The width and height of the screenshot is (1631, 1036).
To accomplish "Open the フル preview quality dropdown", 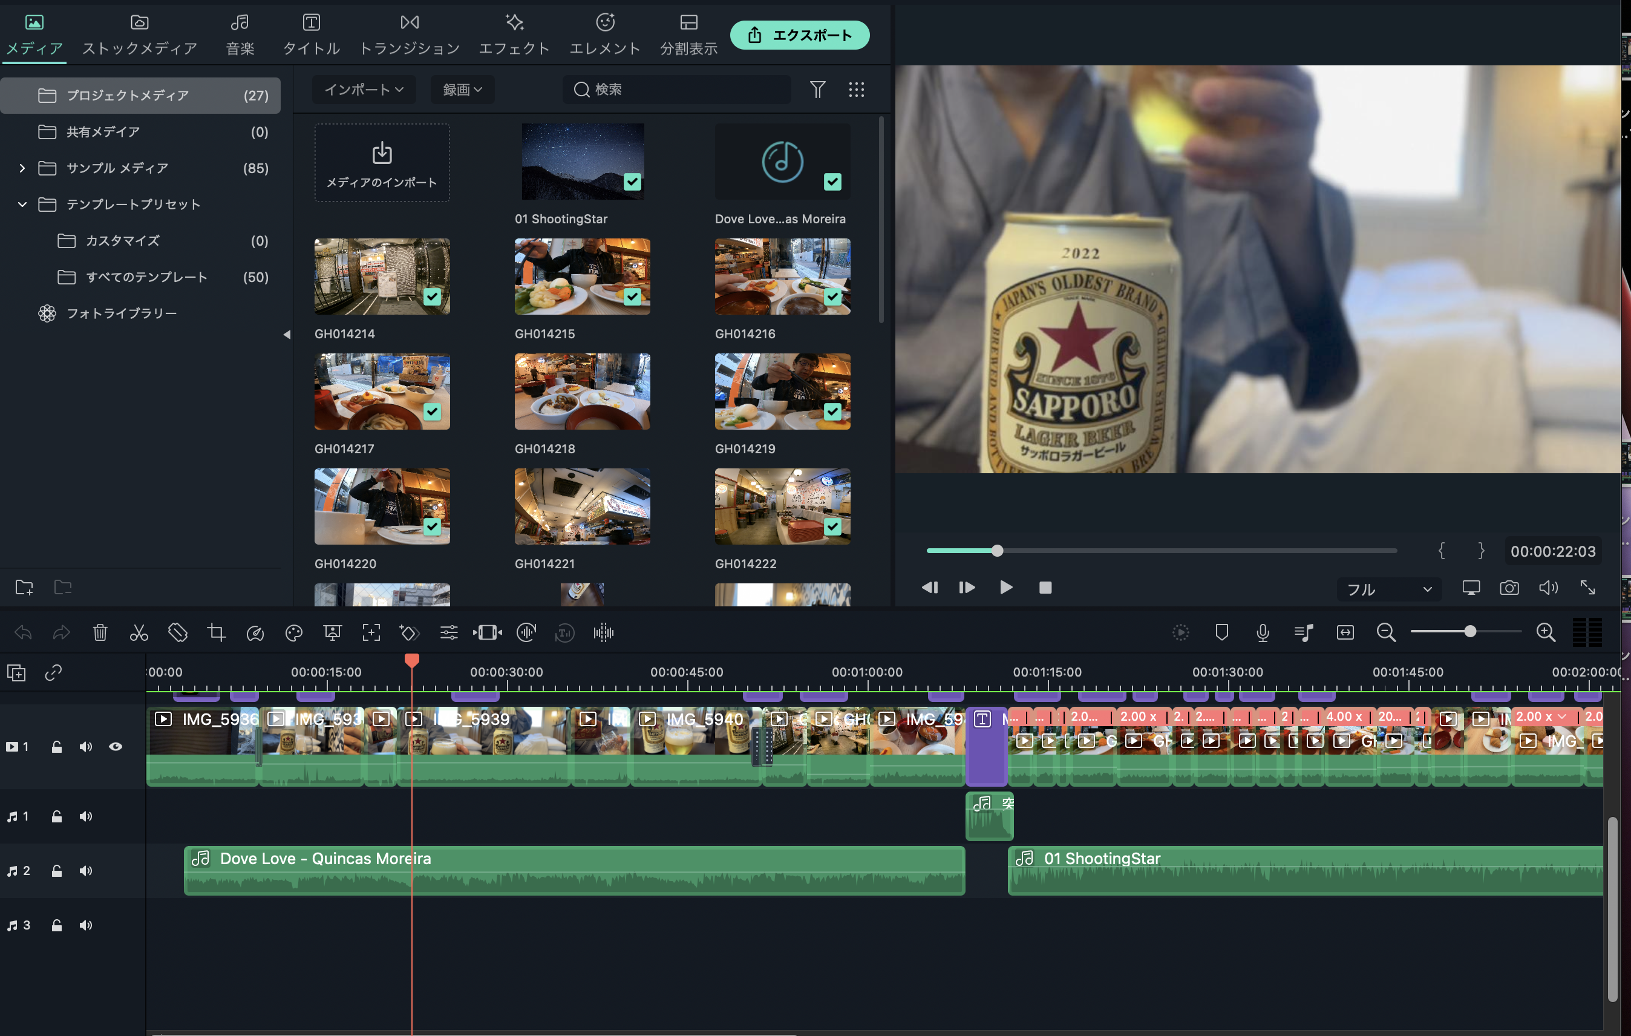I will pyautogui.click(x=1389, y=589).
